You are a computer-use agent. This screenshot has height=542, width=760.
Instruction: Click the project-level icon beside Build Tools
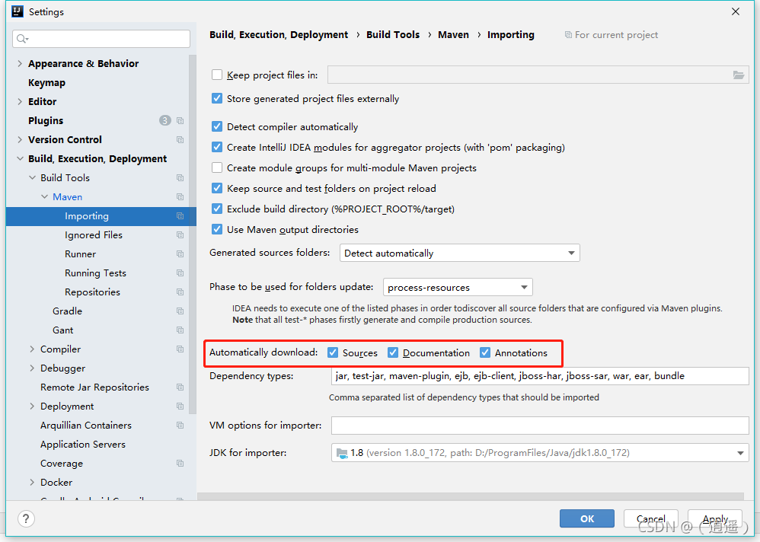click(x=180, y=178)
